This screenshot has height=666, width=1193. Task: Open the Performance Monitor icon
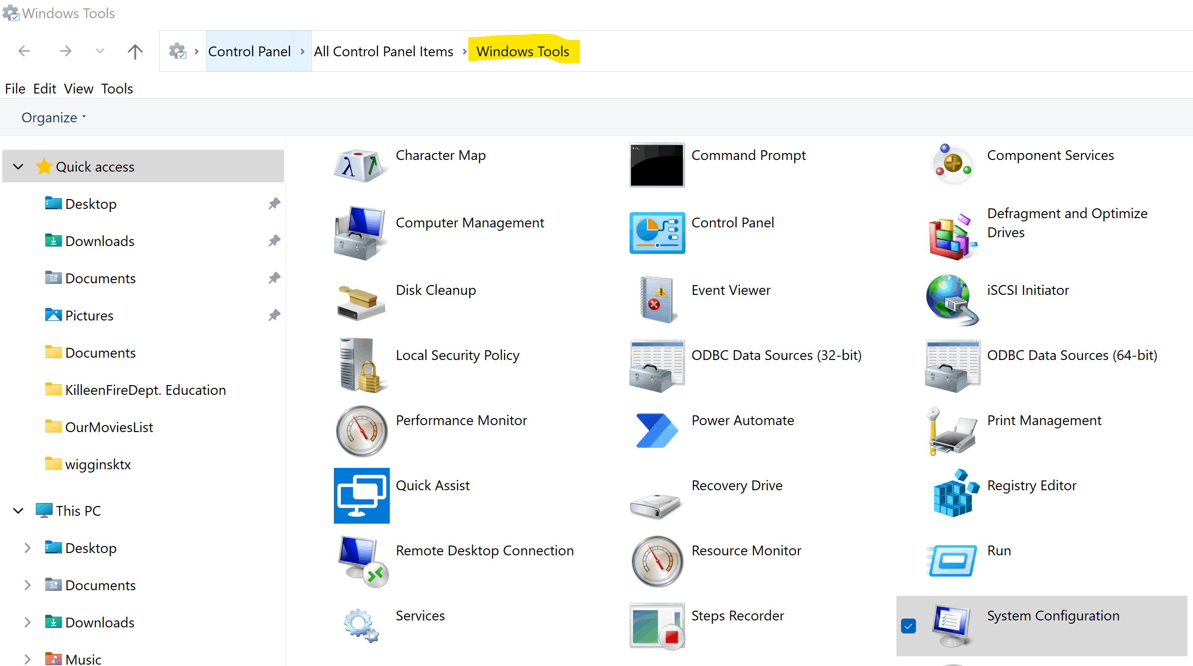pyautogui.click(x=361, y=431)
